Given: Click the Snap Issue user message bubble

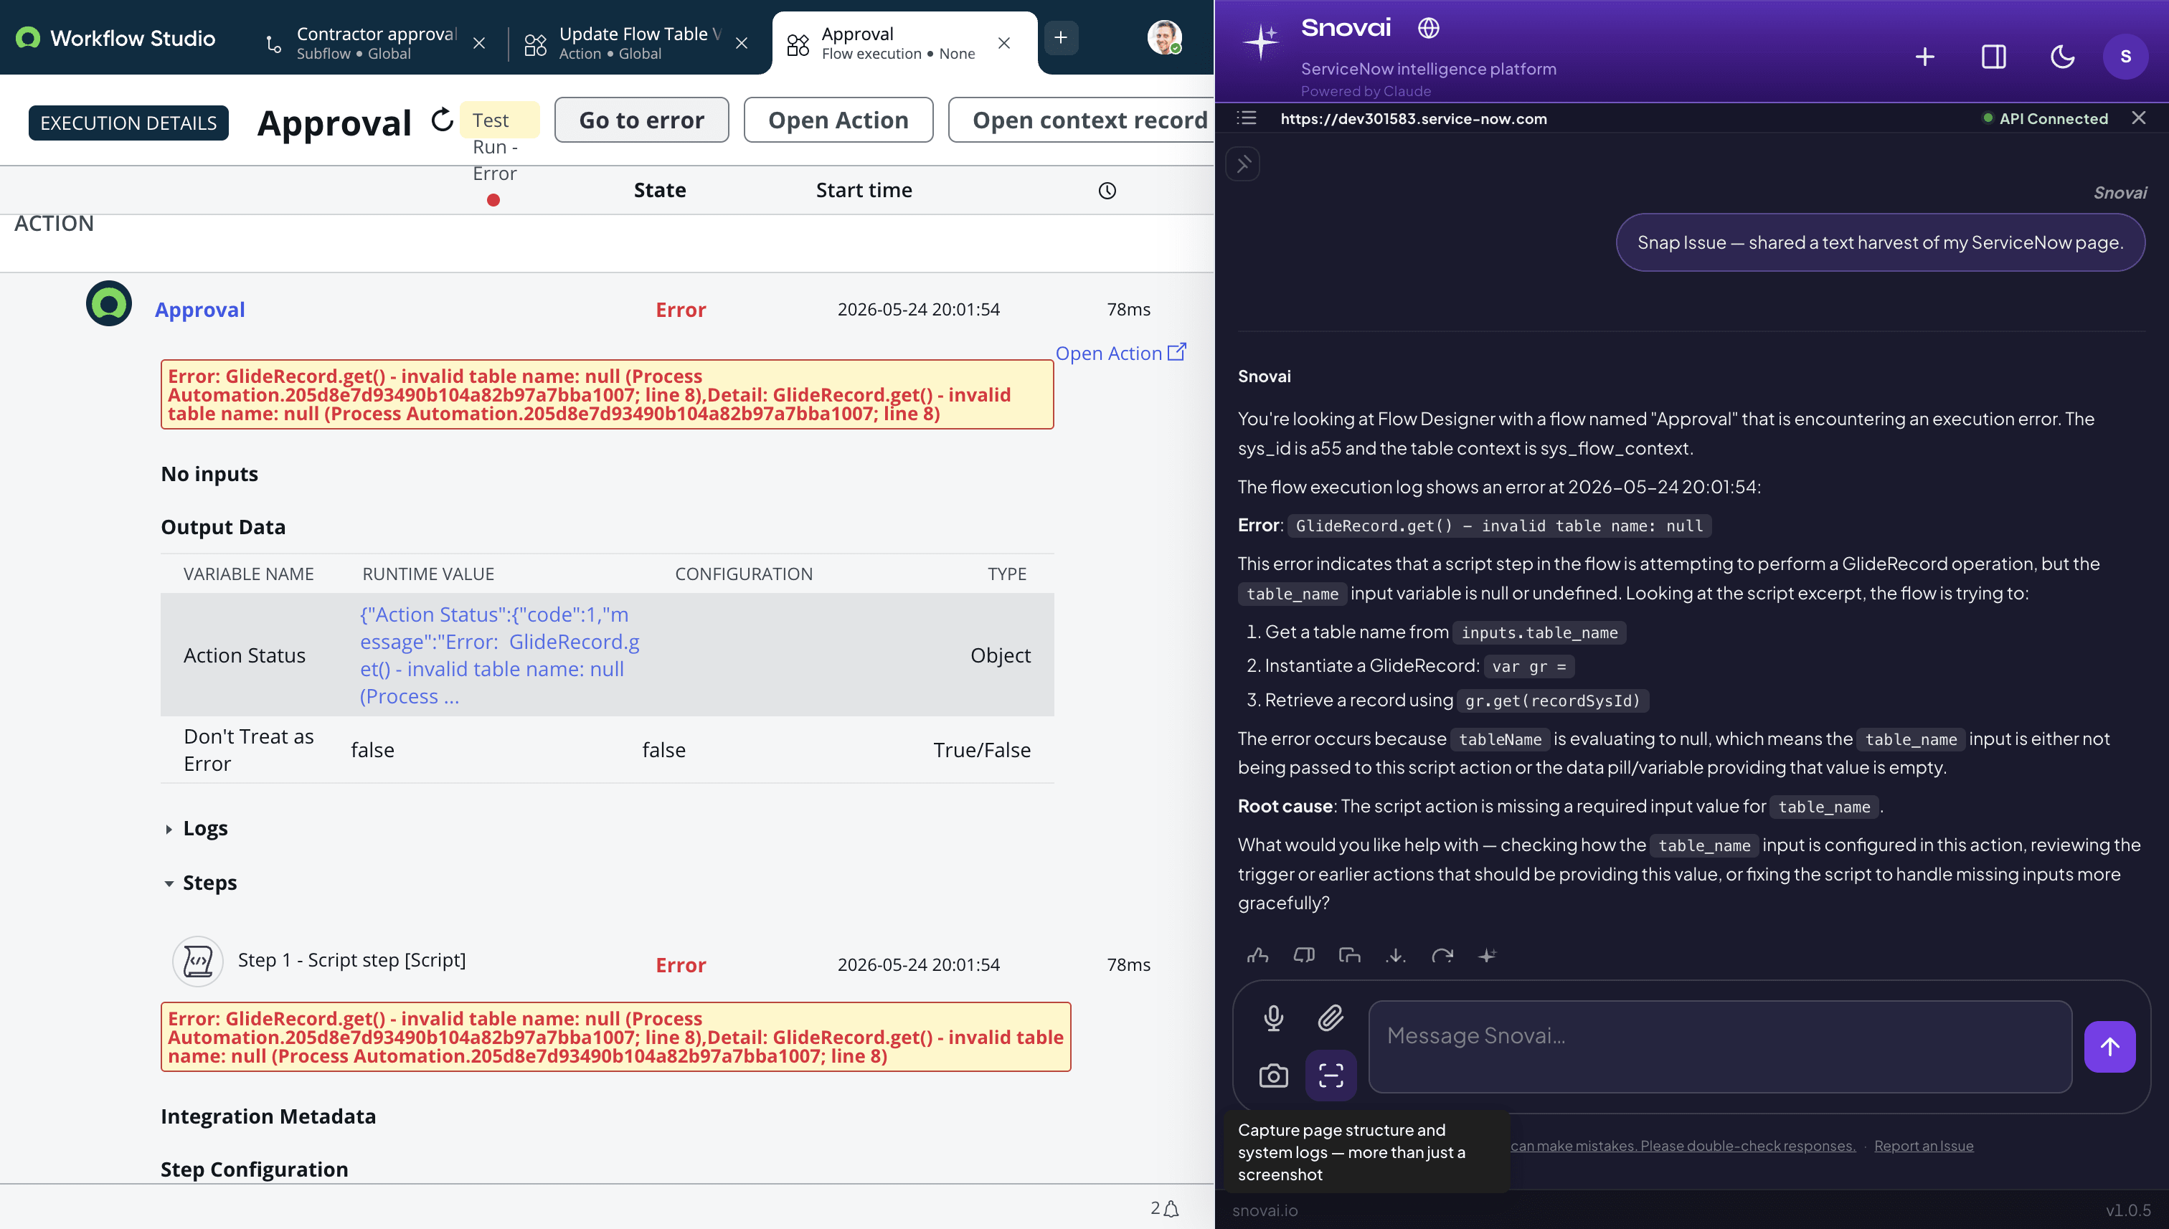Looking at the screenshot, I should pos(1880,243).
